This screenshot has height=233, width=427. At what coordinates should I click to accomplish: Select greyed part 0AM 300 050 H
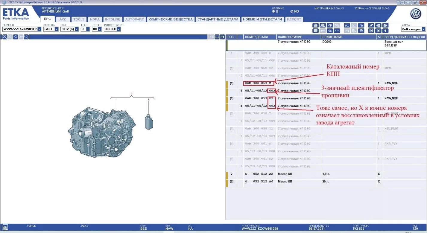coord(258,53)
